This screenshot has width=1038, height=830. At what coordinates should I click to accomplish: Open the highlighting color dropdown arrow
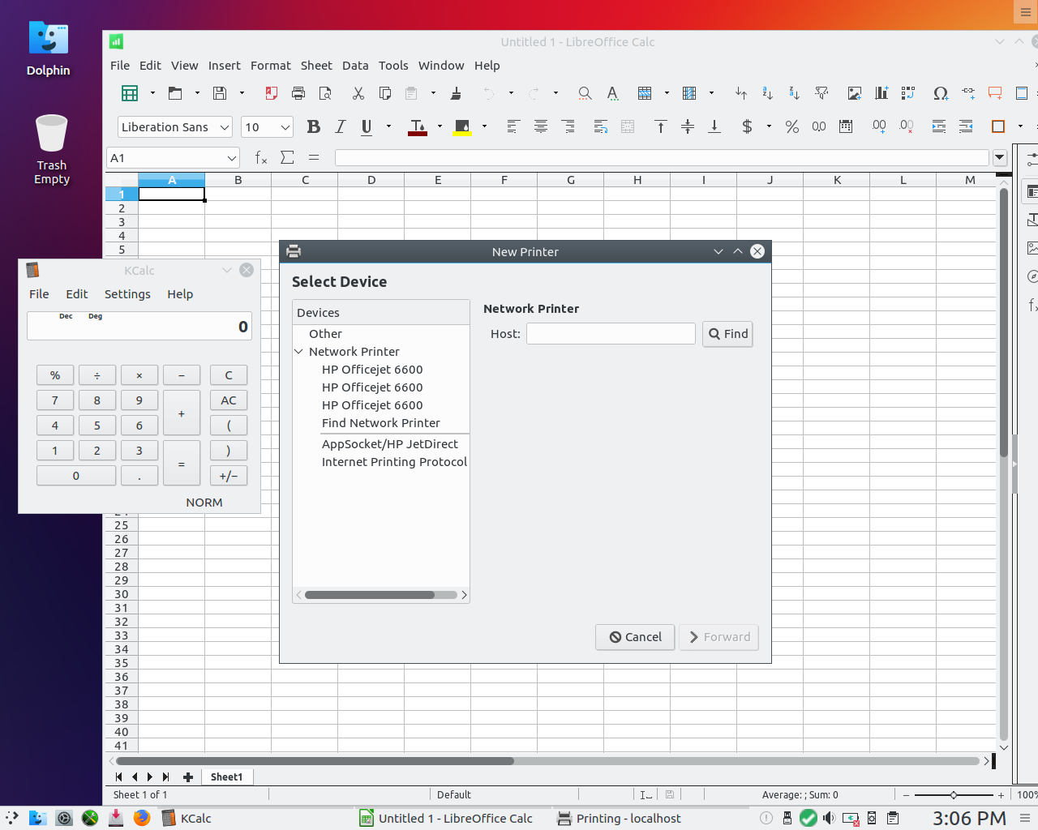click(484, 126)
